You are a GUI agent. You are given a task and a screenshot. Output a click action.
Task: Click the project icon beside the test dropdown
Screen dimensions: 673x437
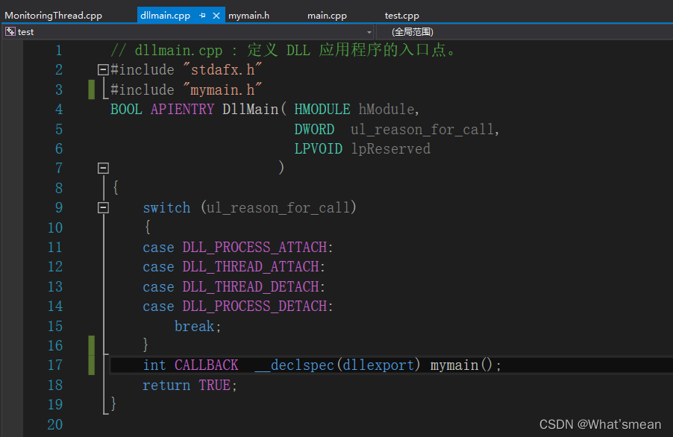tap(8, 31)
